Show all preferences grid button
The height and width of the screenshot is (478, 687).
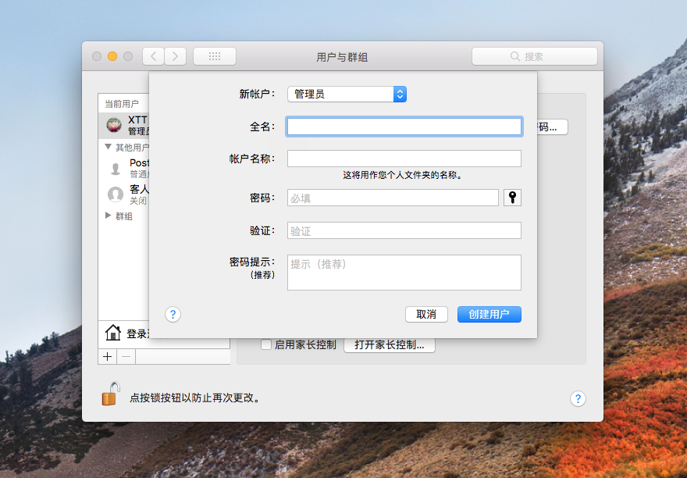point(215,56)
